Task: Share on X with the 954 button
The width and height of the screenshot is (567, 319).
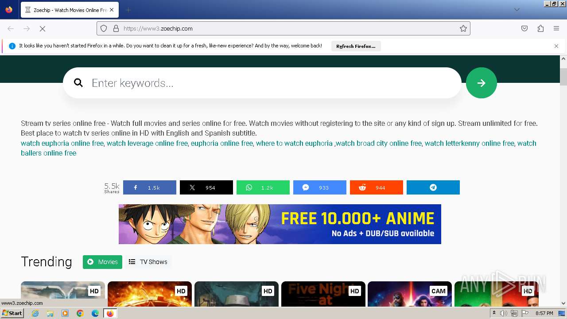Action: [206, 187]
